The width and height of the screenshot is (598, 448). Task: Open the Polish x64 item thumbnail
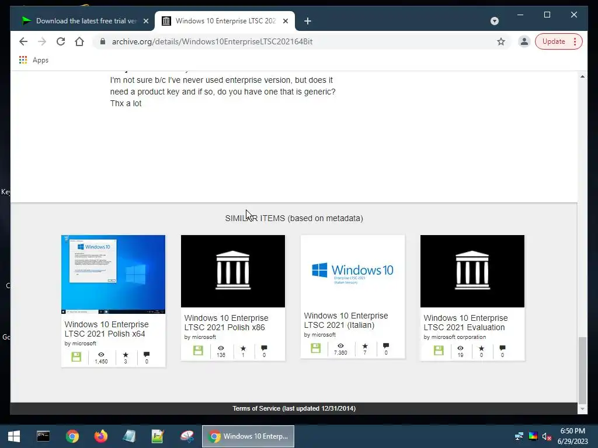point(113,274)
